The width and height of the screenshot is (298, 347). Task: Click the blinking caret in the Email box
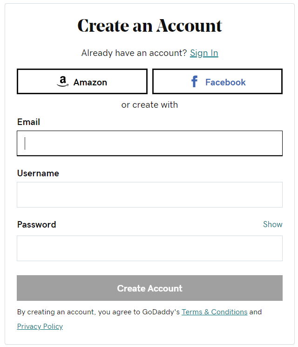click(x=25, y=143)
